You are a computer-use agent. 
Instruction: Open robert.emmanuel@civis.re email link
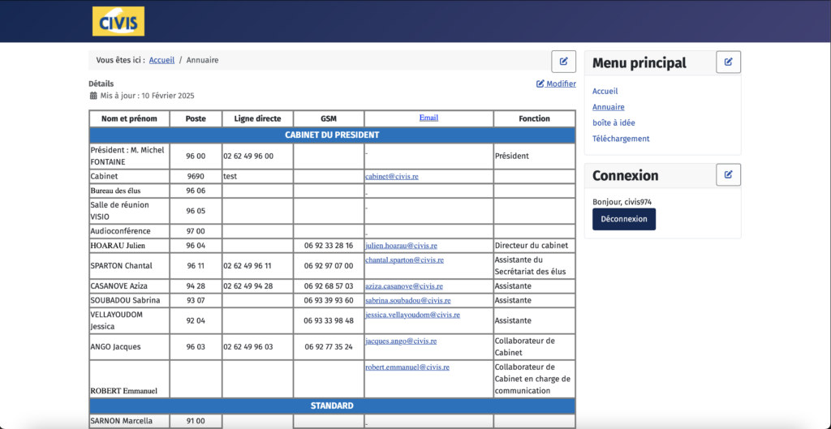407,367
